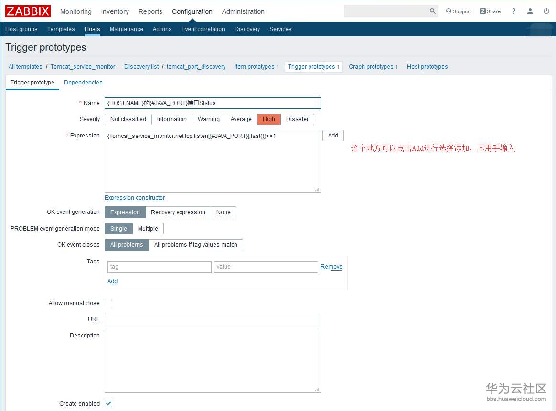Switch to the Dependencies tab
Screen dimensions: 556x411
[x=83, y=83]
